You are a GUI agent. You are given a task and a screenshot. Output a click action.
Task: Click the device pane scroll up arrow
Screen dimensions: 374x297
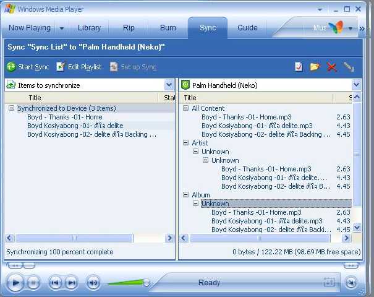tap(357, 97)
